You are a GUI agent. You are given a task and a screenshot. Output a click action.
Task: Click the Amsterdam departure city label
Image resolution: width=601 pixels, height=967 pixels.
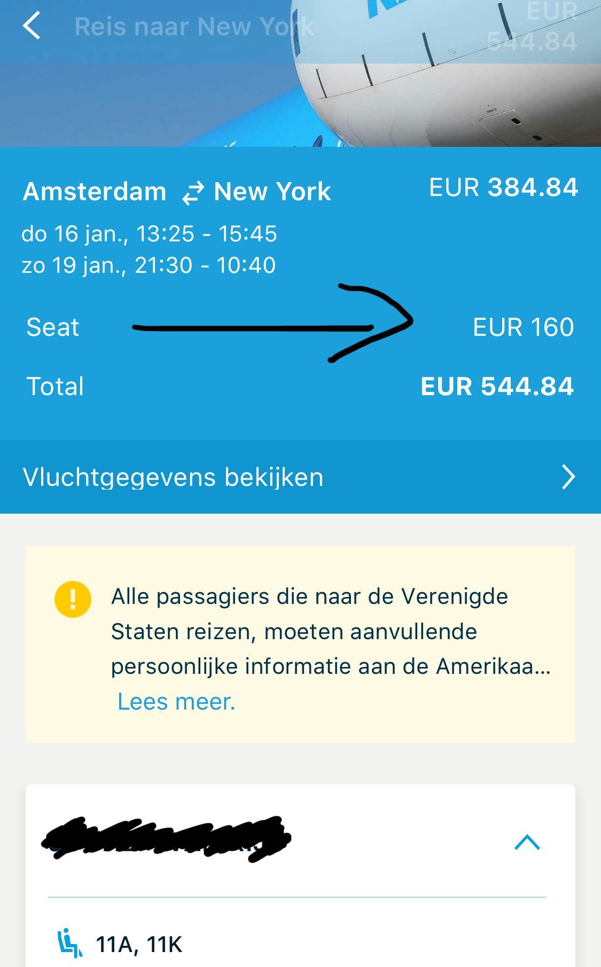pyautogui.click(x=95, y=192)
